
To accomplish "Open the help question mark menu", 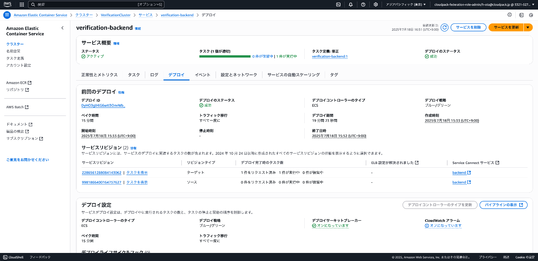I will [x=363, y=5].
